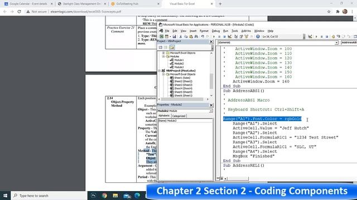Screen dimensions: 357x200
Task: Open the File menu in VBA editor
Action: point(167,31)
